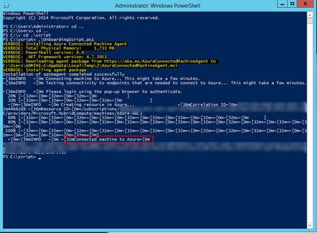Click the 'Administrator: Windows PowerShell' title text

click(x=158, y=5)
